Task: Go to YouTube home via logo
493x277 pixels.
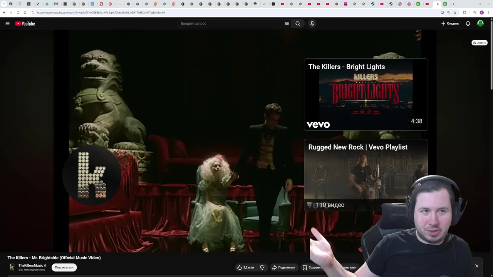Action: pos(25,23)
